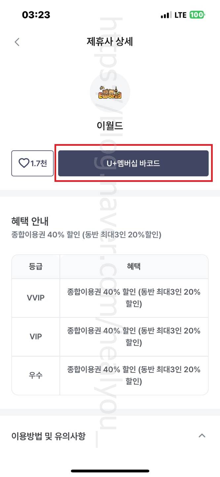Click the battery indicator in status bar
Image resolution: width=220 pixels, height=477 pixels.
(197, 15)
